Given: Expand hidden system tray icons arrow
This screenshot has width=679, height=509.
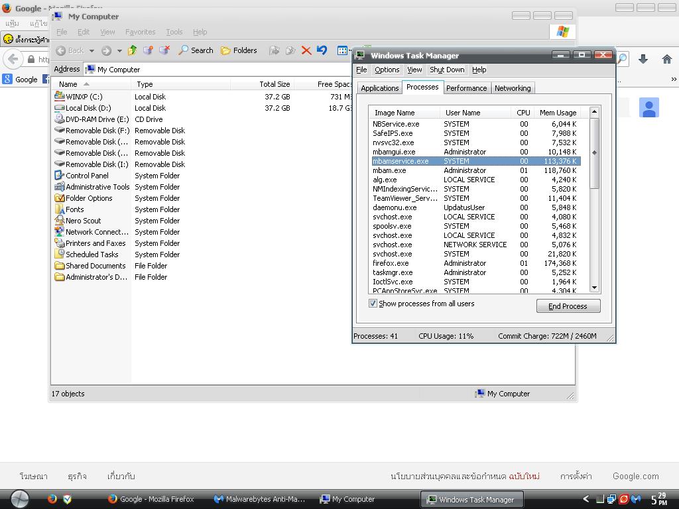Looking at the screenshot, I should pos(586,499).
